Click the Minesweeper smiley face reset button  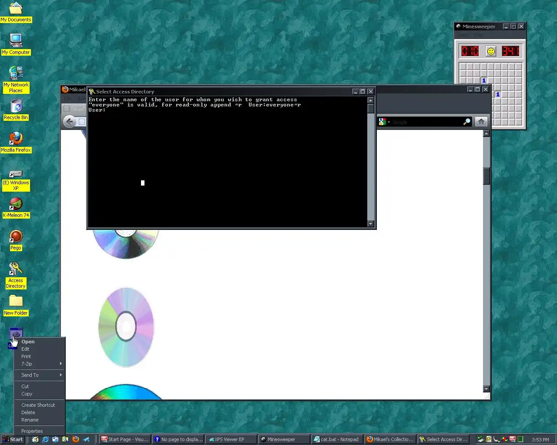[491, 51]
